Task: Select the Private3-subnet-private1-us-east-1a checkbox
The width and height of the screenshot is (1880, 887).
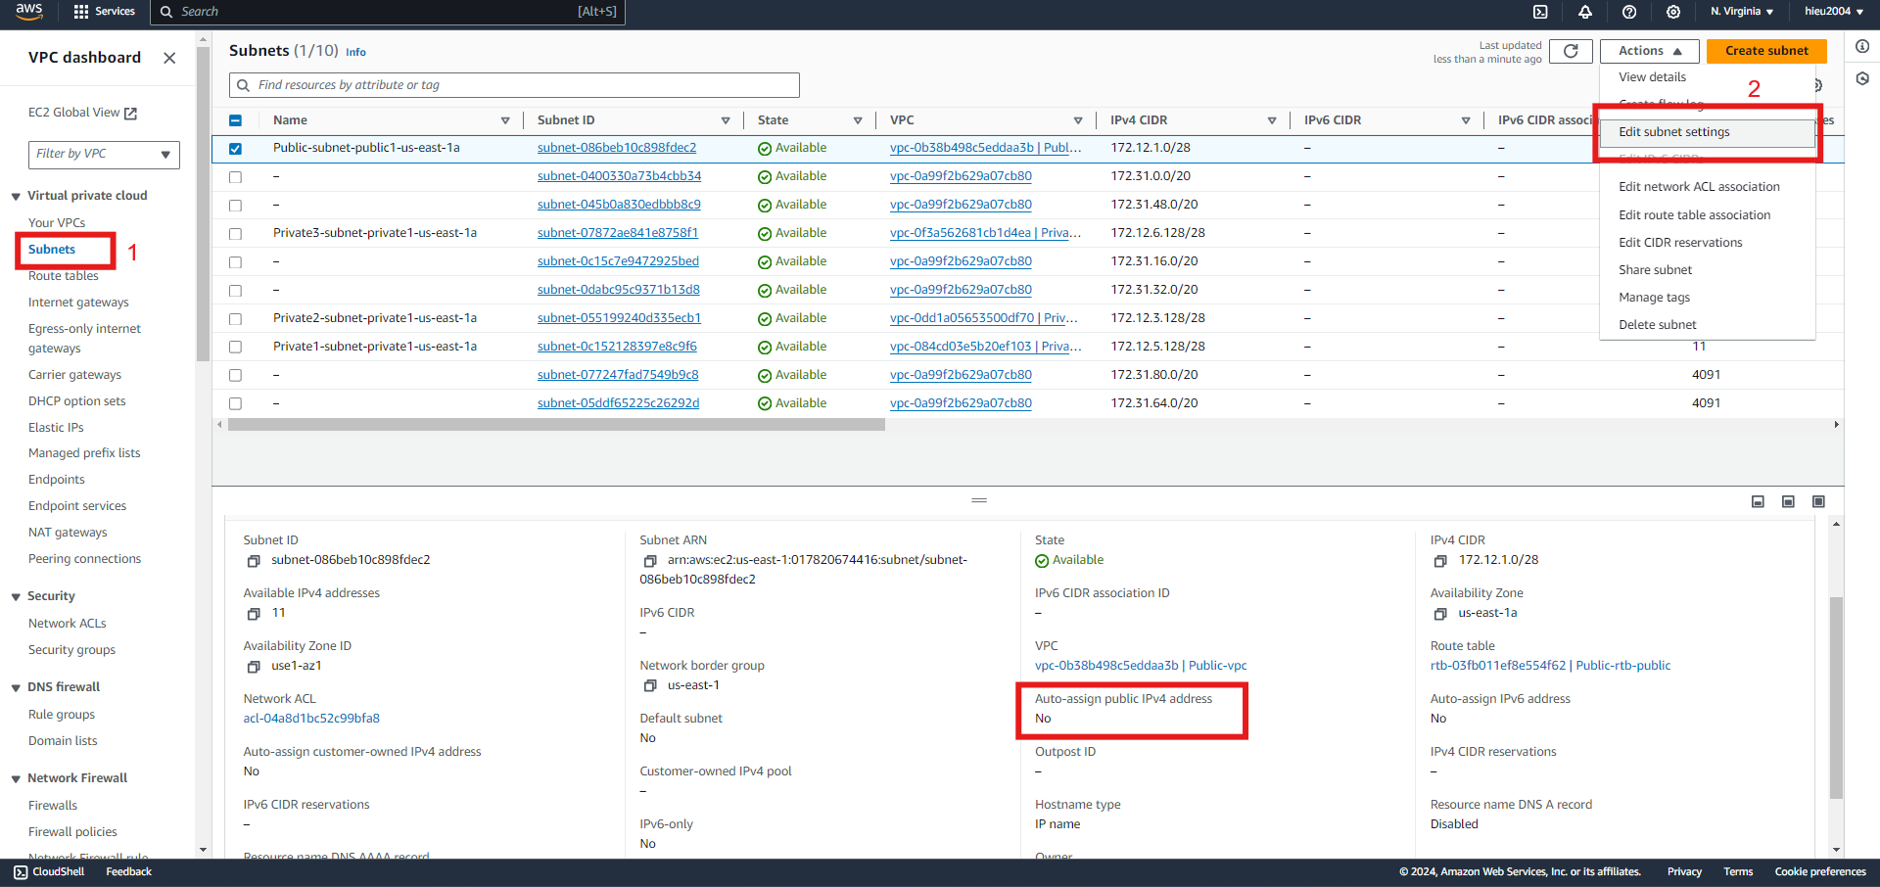Action: (235, 234)
